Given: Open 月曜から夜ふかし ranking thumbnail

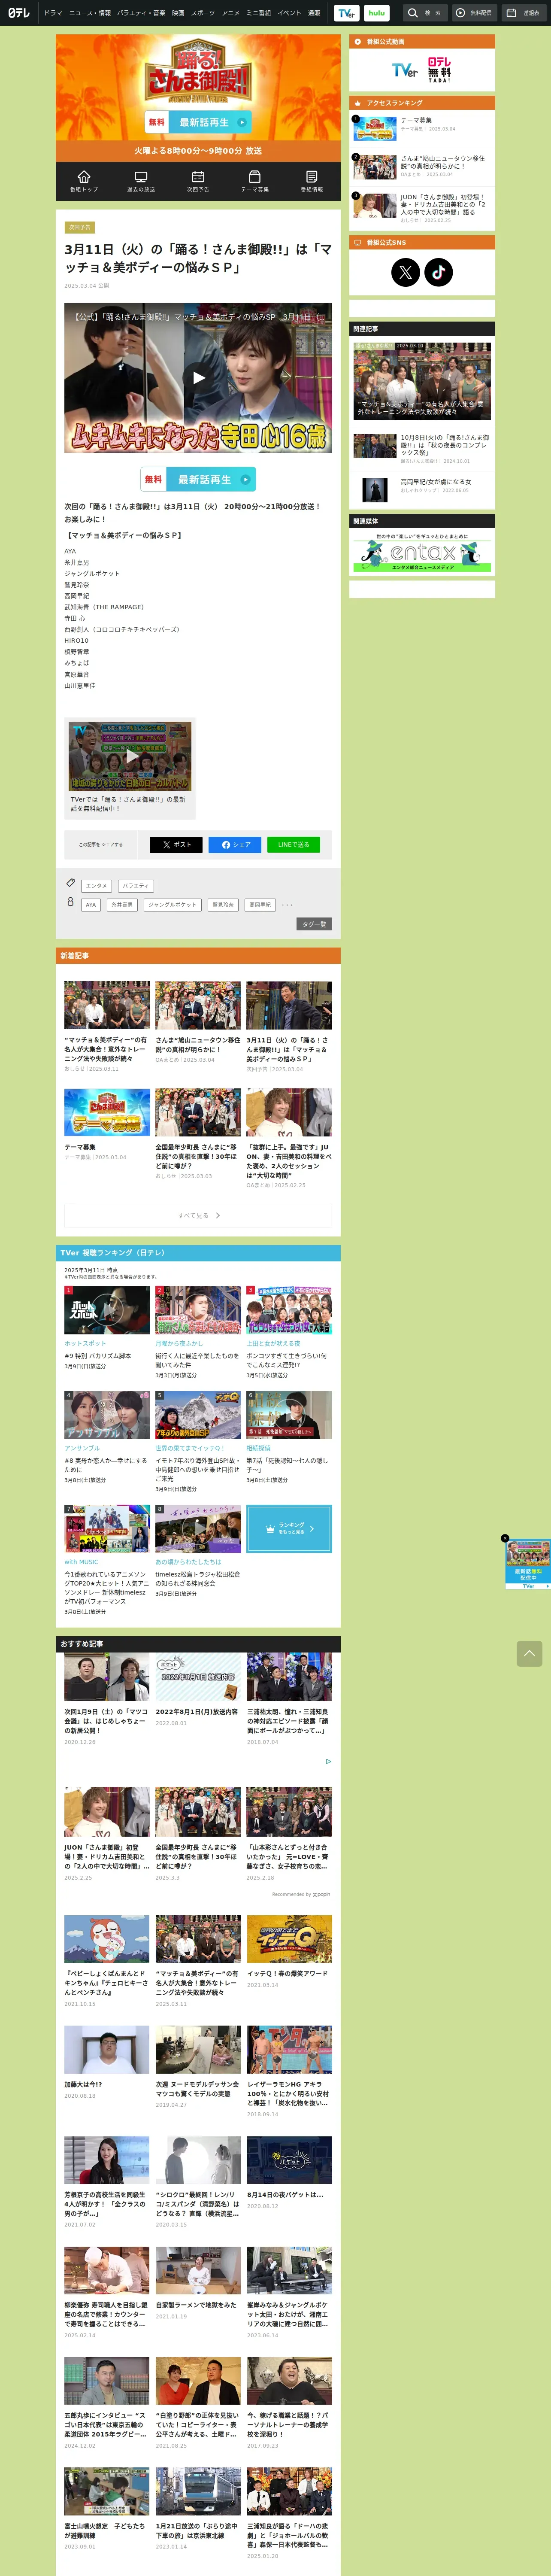Looking at the screenshot, I should [198, 1309].
